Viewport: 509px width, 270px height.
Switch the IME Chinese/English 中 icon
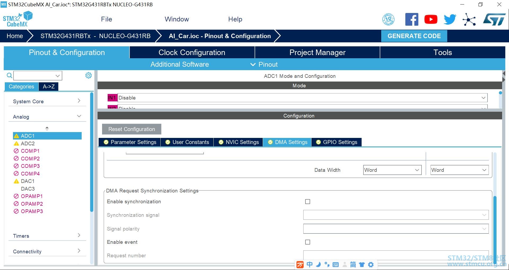[309, 264]
